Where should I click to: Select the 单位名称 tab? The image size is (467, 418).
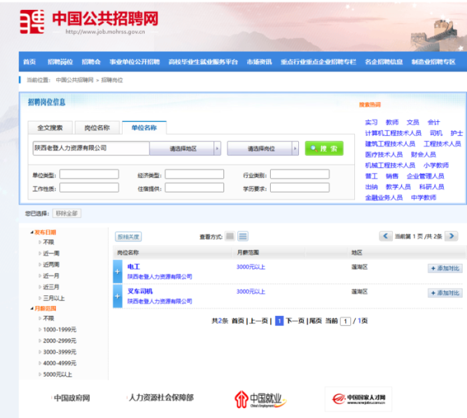144,128
